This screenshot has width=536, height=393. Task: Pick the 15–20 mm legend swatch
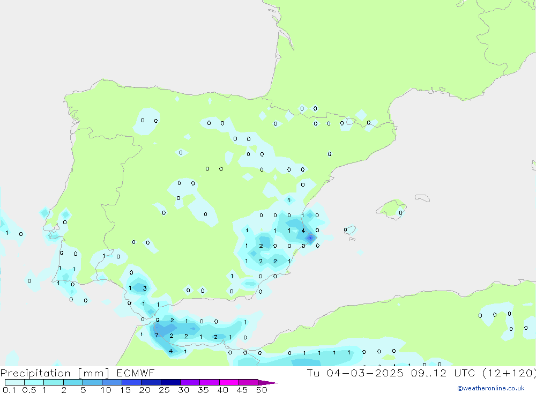(x=131, y=382)
